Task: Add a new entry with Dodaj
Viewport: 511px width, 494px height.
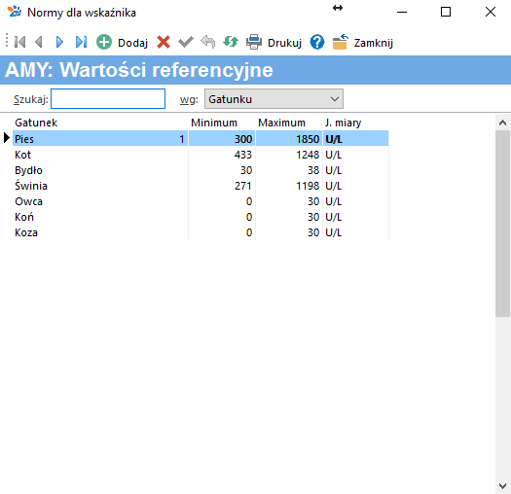Action: click(123, 43)
